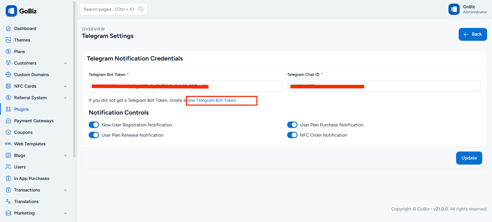
Task: Click the Plugins grid icon
Action: click(x=8, y=109)
